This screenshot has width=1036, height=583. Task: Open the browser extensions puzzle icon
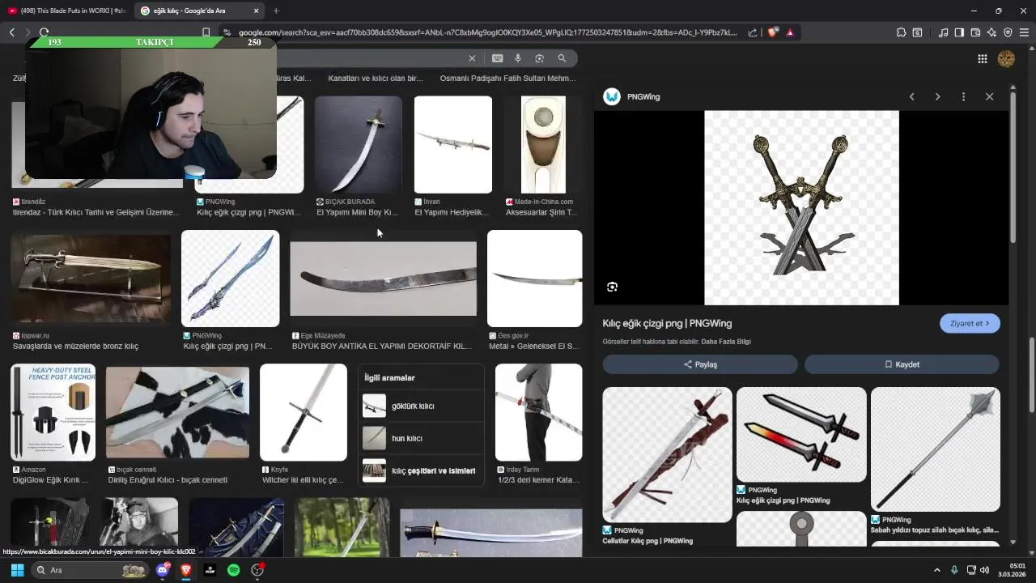click(901, 32)
